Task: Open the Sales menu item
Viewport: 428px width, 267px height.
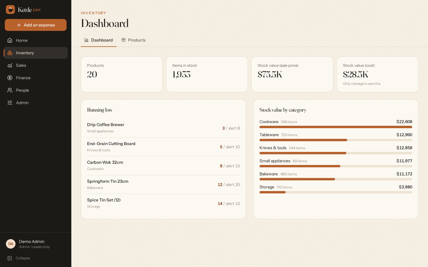Action: coord(36,65)
